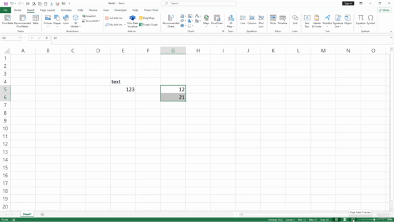394x222 pixels.
Task: Click Header & Footer
Action: (x=316, y=21)
